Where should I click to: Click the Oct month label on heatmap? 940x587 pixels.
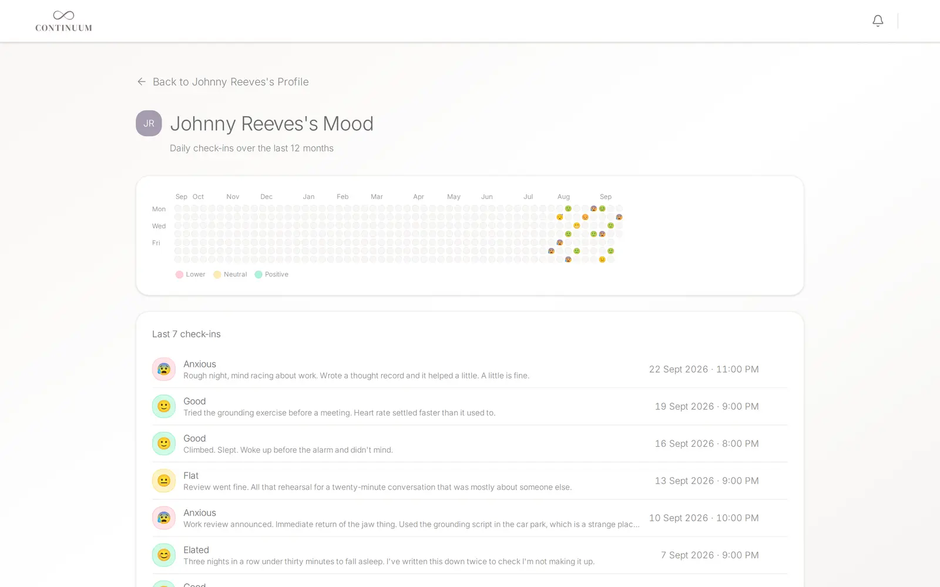198,197
